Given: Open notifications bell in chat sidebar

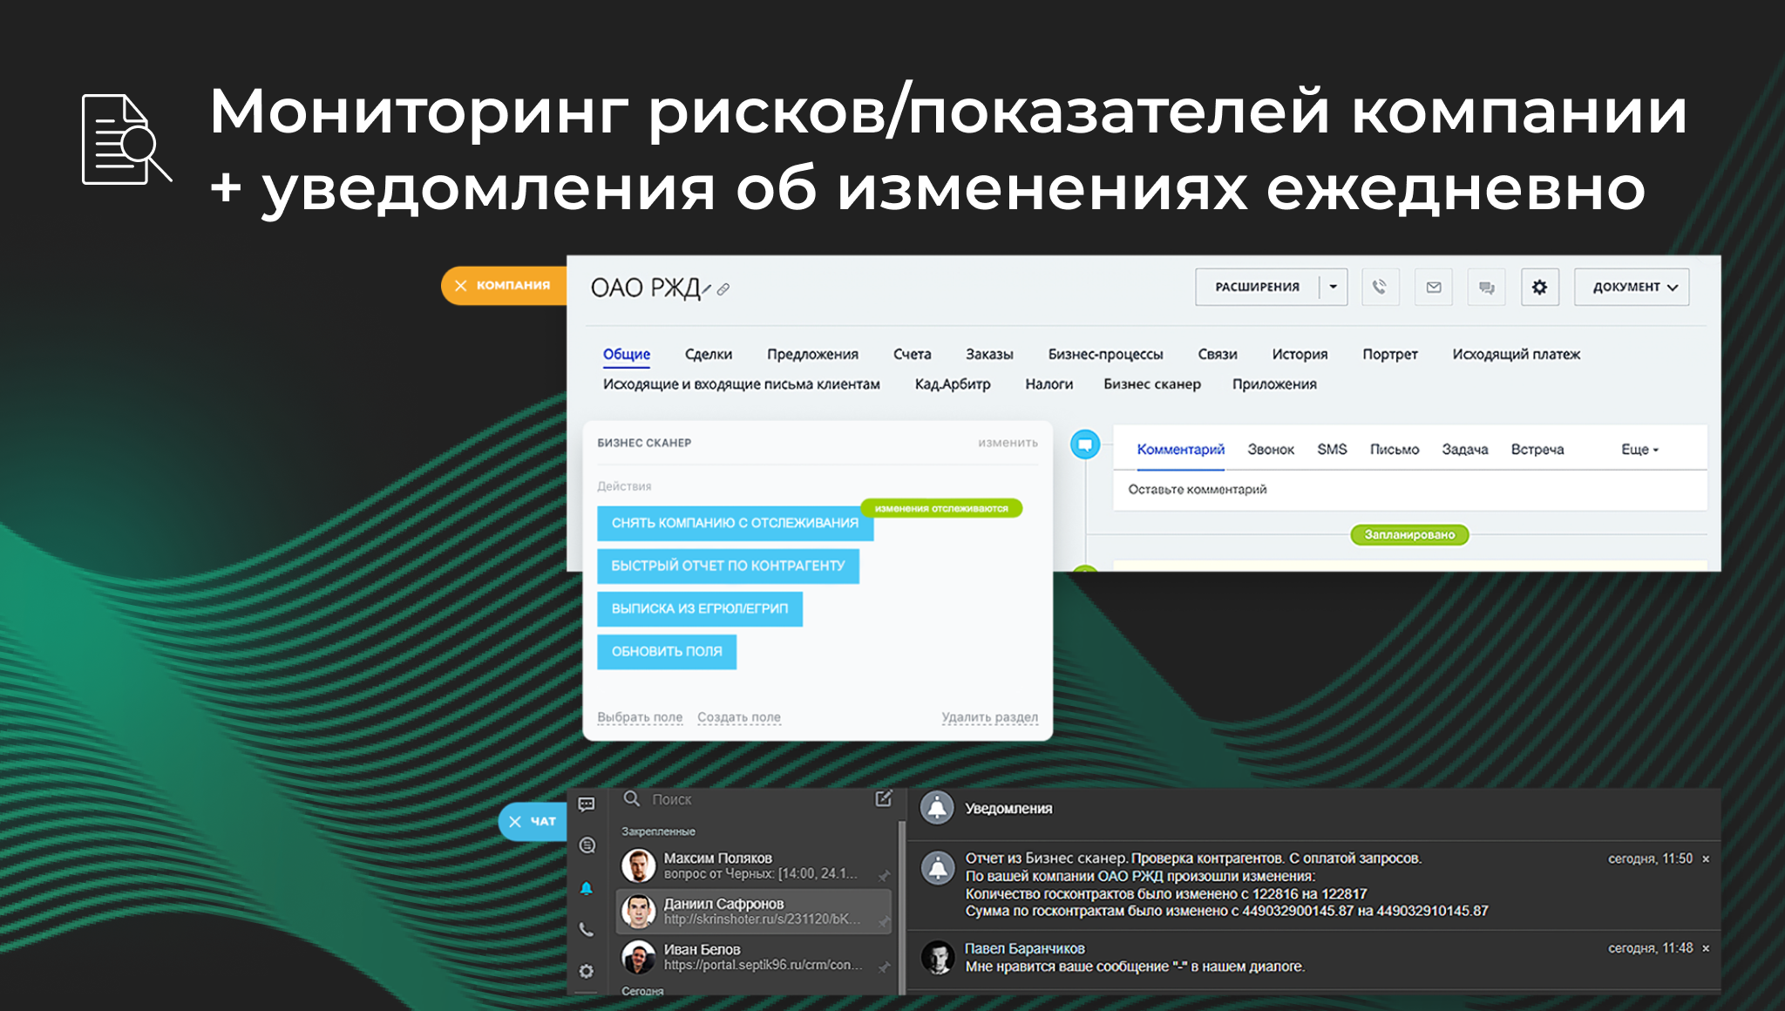Looking at the screenshot, I should [587, 888].
